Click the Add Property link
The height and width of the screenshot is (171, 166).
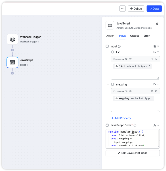(121, 118)
